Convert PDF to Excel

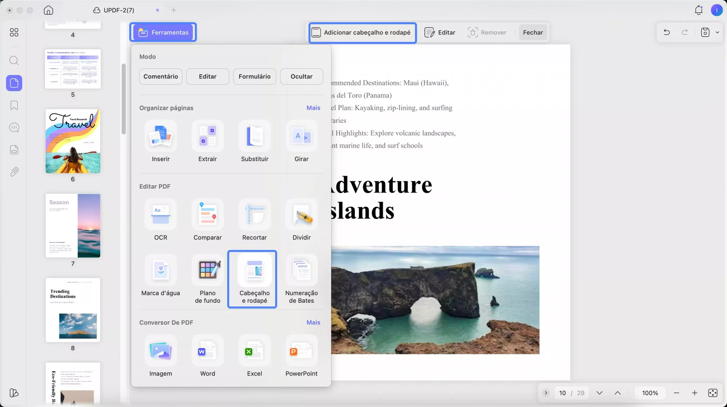(x=254, y=356)
